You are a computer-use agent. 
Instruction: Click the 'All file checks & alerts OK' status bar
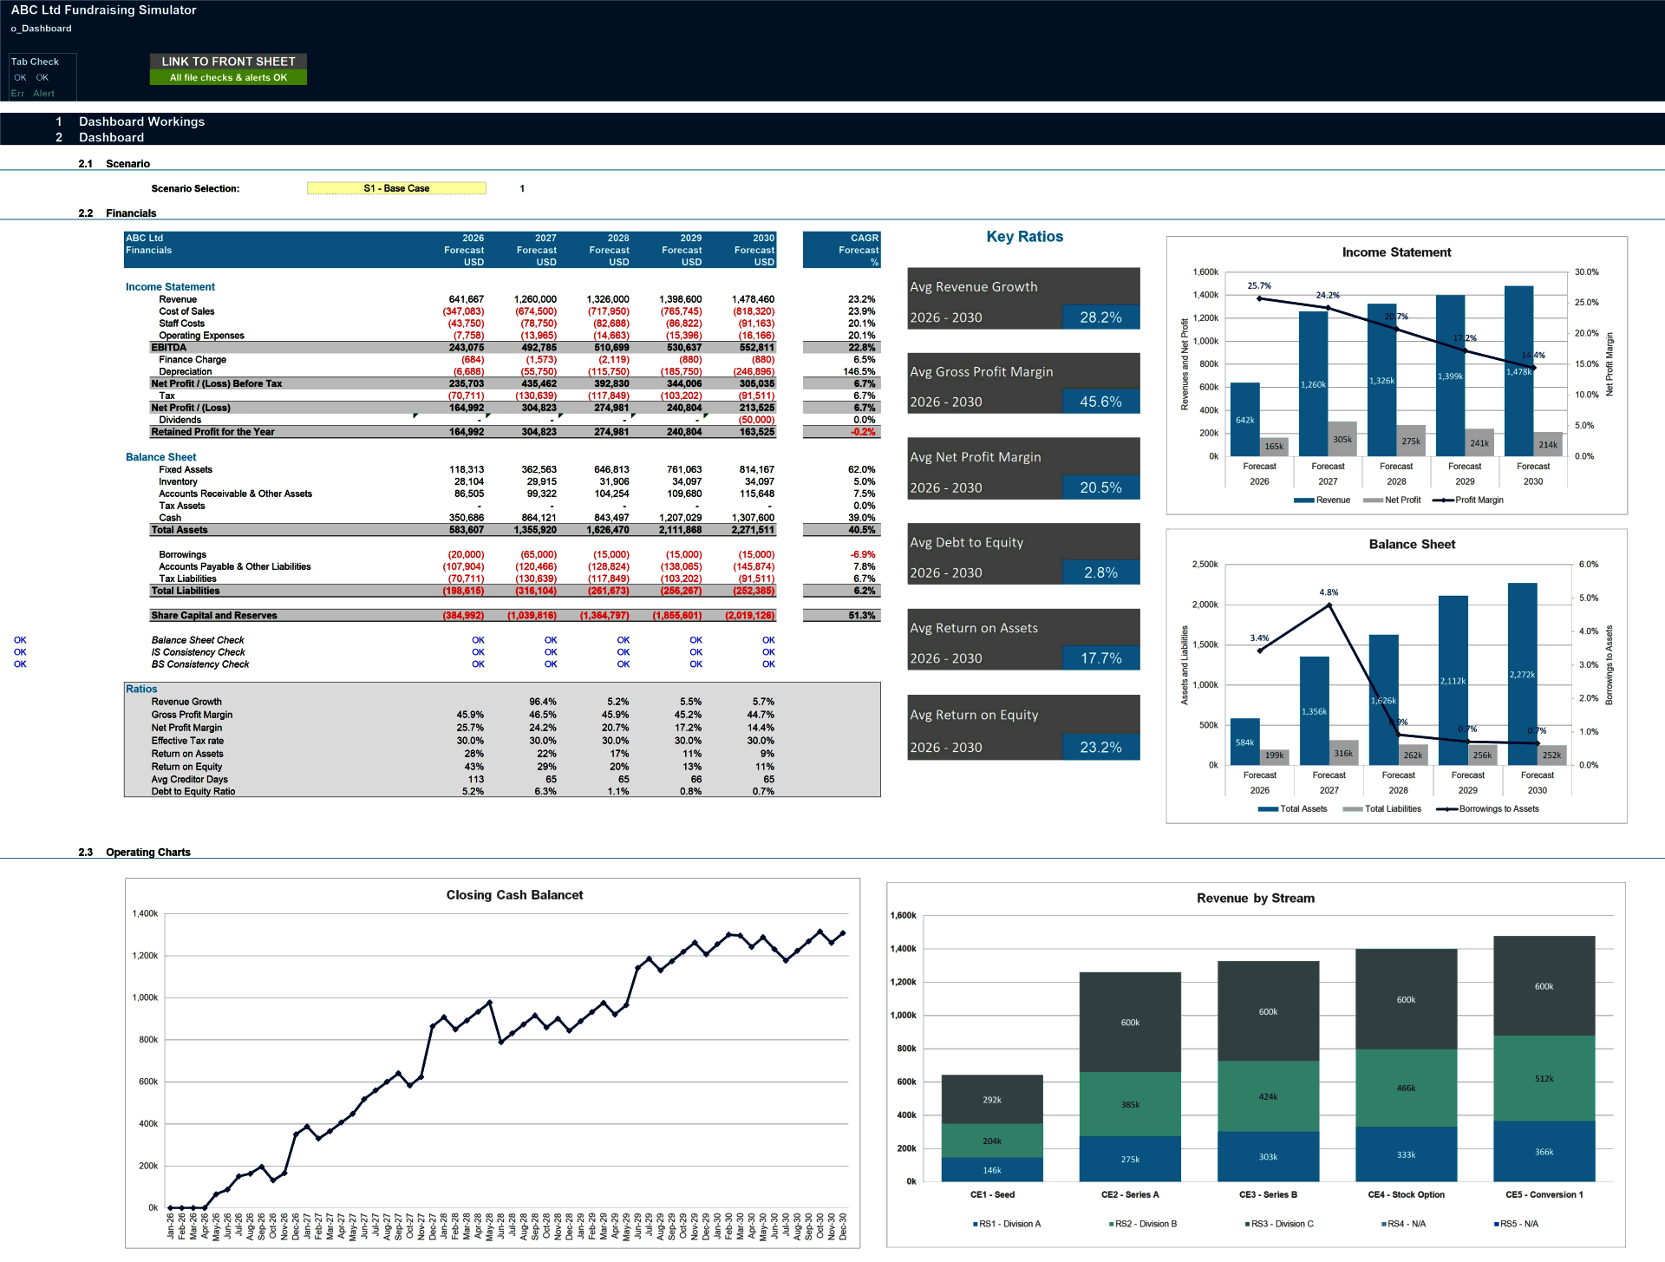tap(228, 77)
